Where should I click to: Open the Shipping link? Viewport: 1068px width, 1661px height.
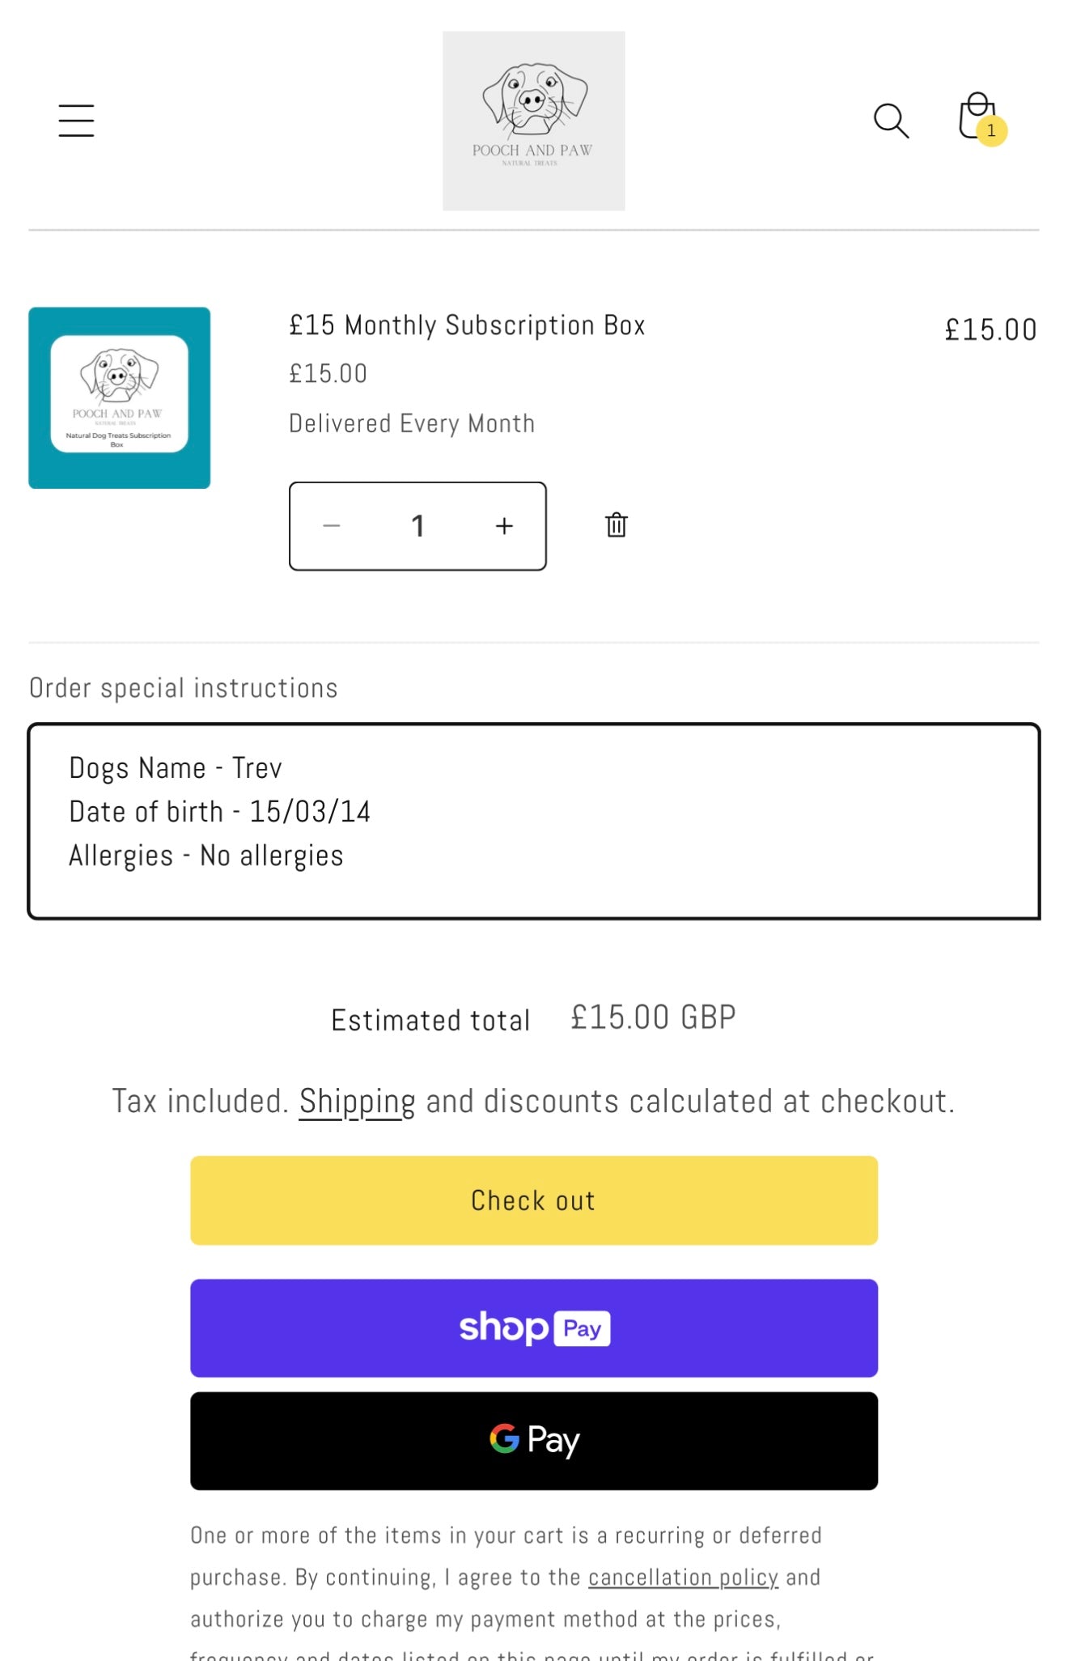pyautogui.click(x=356, y=1100)
